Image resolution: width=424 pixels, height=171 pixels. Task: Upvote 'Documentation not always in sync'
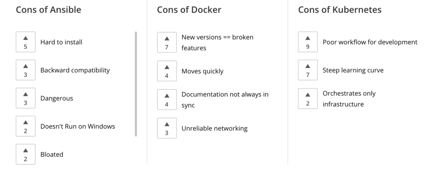[x=167, y=99]
